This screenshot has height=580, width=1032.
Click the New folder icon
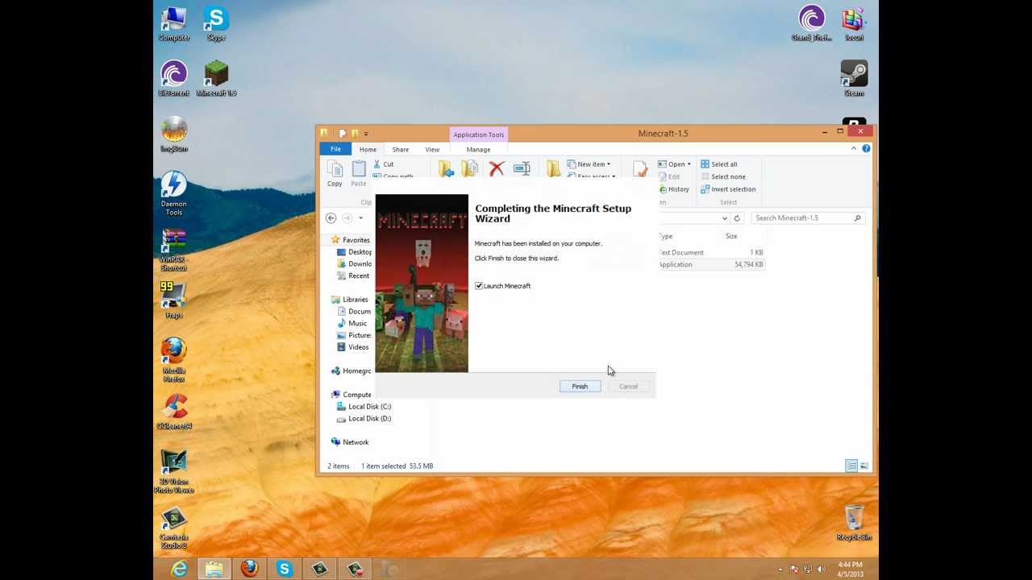coord(553,169)
